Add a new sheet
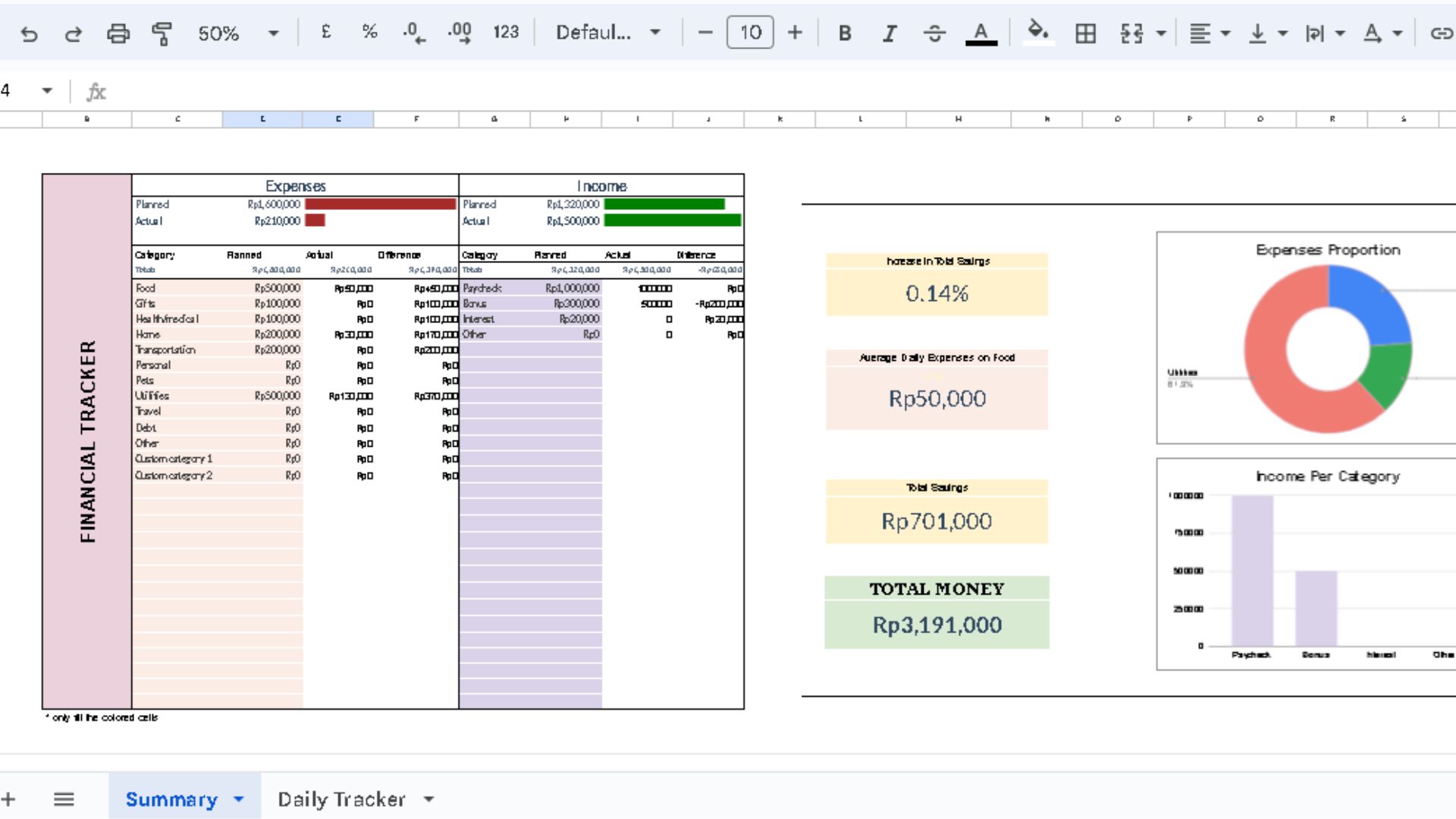The height and width of the screenshot is (819, 1456). click(x=9, y=799)
